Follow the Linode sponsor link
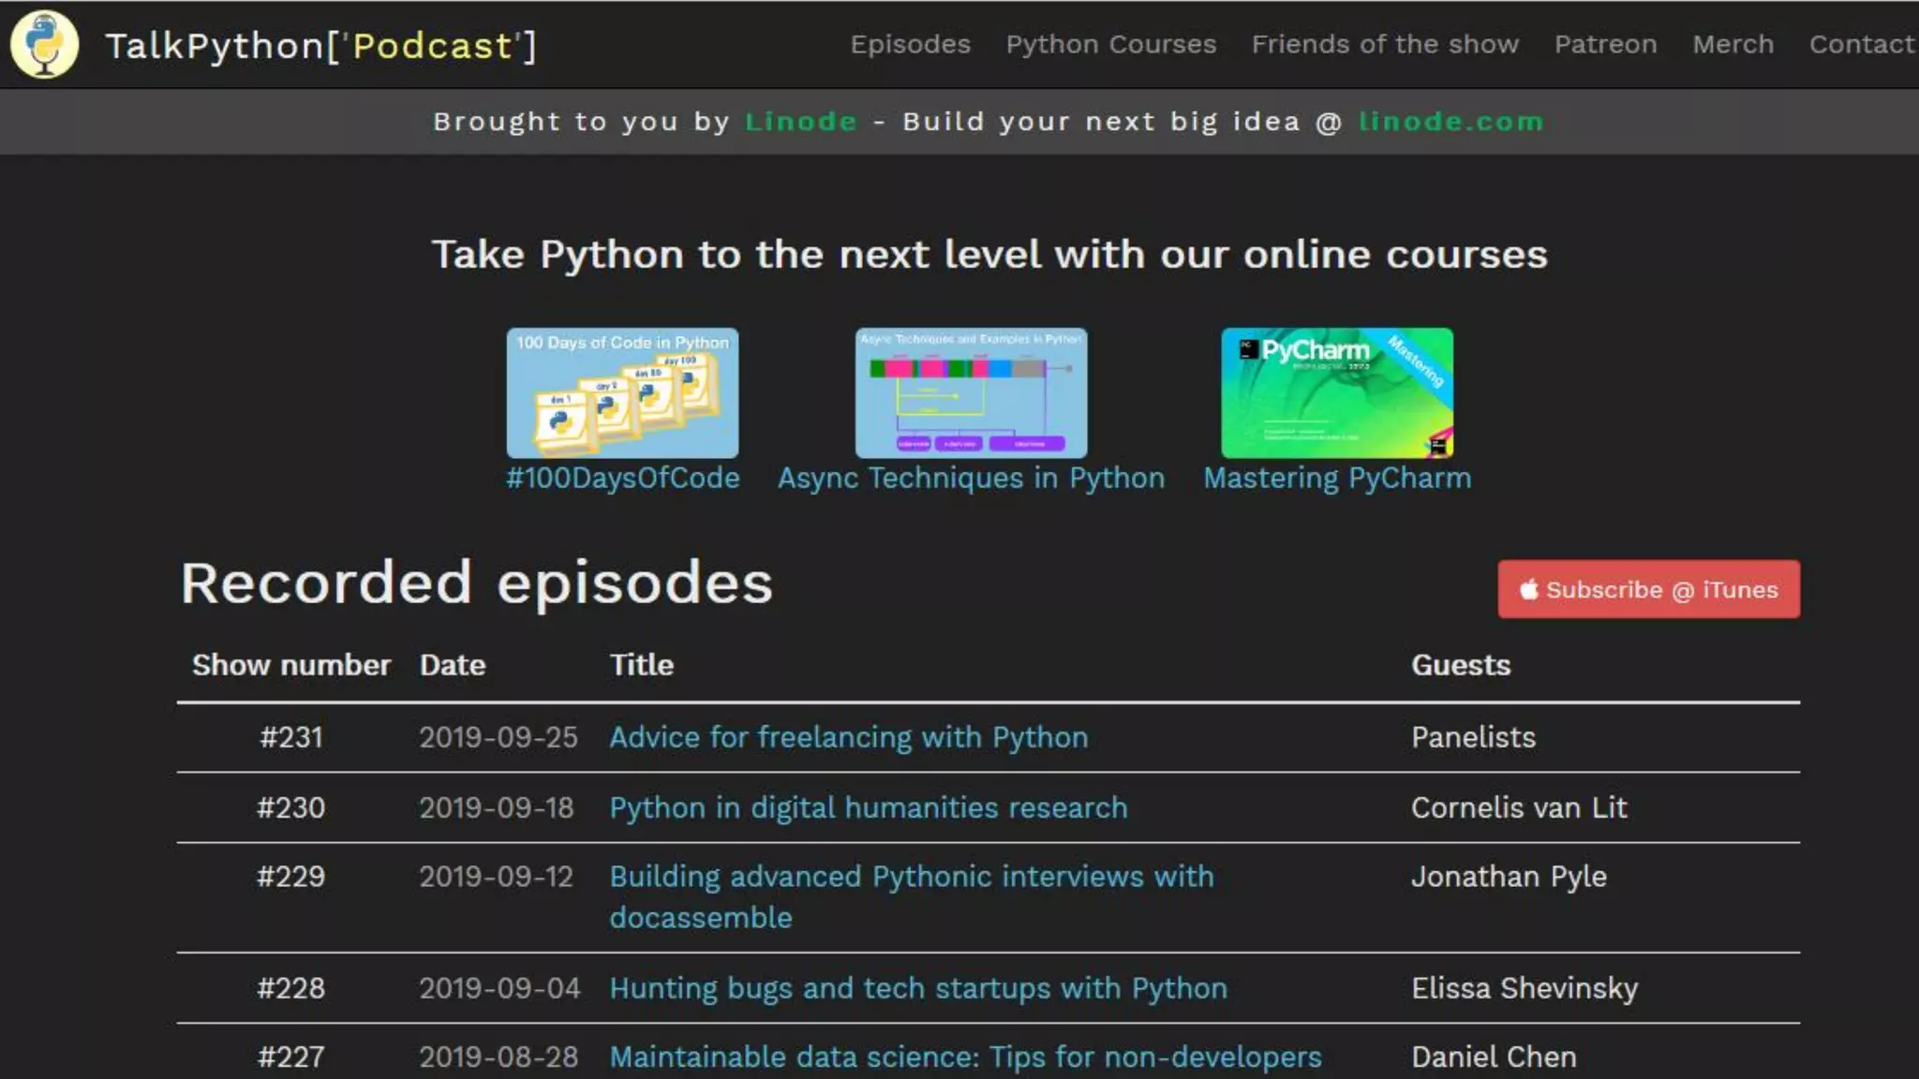The width and height of the screenshot is (1919, 1079). [x=800, y=122]
